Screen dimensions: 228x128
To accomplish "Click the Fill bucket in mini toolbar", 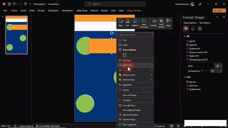I will pyautogui.click(x=128, y=23).
